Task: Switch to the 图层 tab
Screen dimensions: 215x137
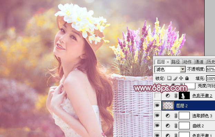Action: (161, 62)
